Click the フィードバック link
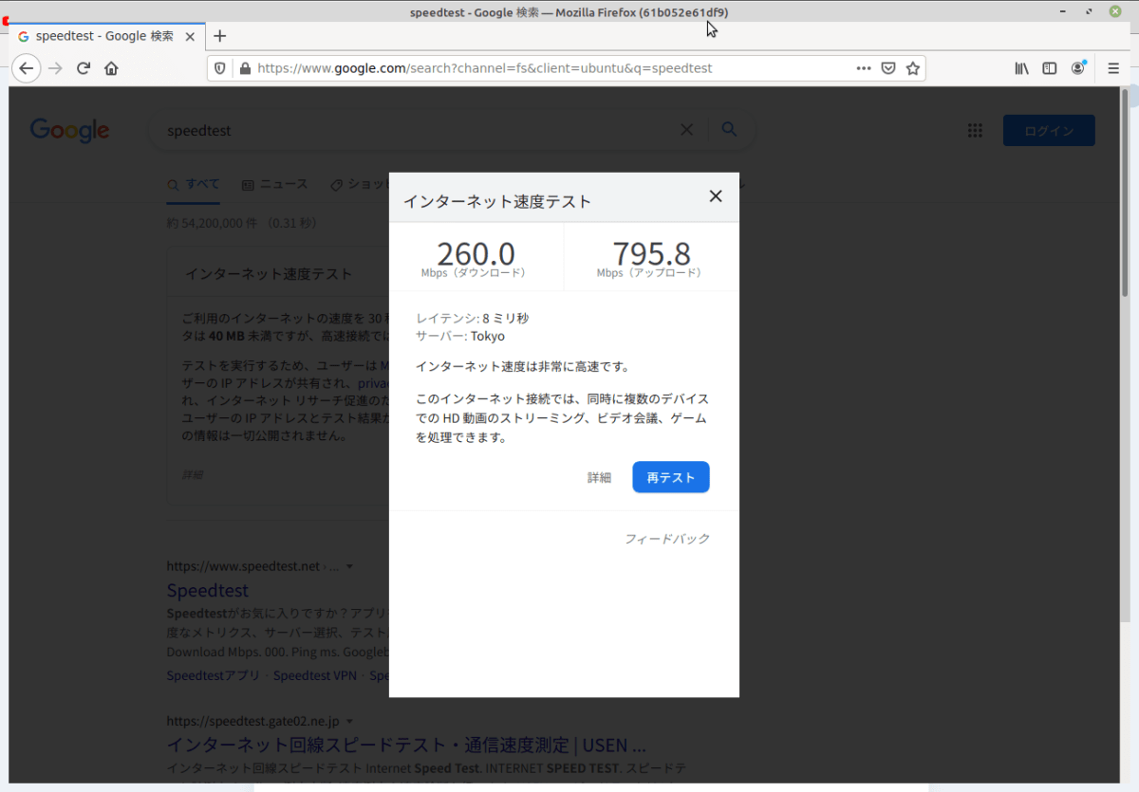 pyautogui.click(x=667, y=539)
